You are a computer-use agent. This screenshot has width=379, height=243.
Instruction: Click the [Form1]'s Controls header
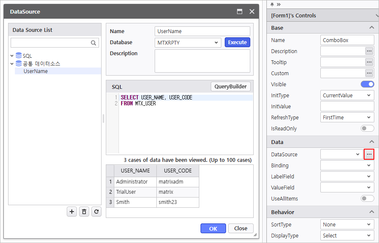(323, 15)
